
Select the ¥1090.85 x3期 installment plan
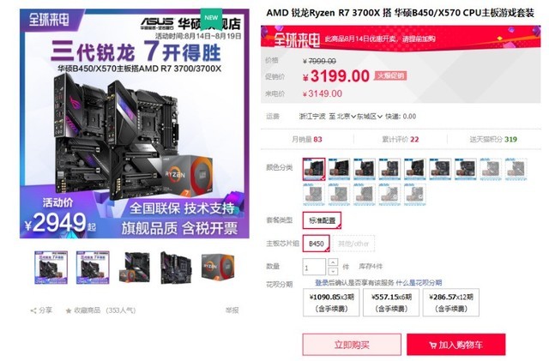(331, 303)
